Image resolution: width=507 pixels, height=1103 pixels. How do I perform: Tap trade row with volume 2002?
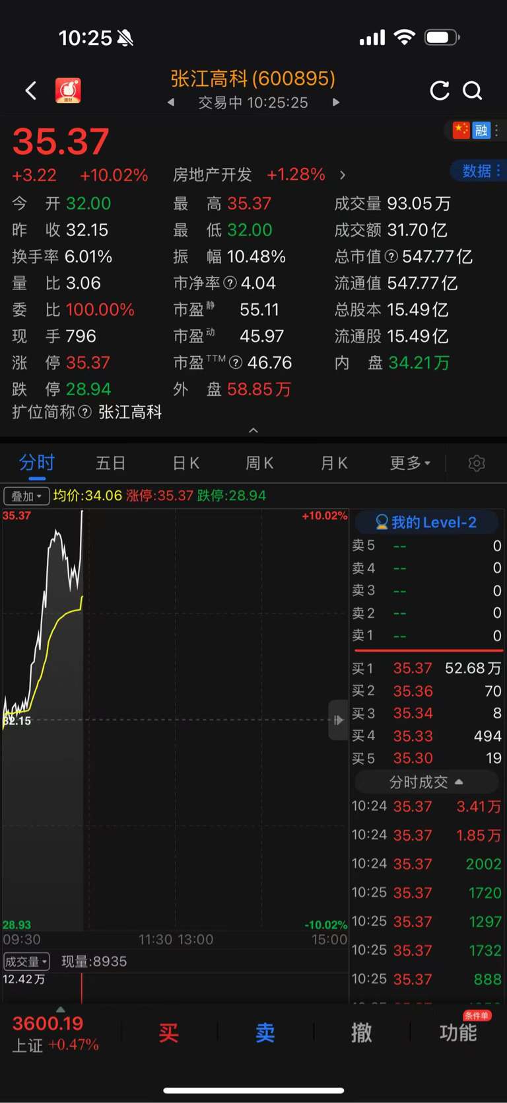tap(426, 864)
